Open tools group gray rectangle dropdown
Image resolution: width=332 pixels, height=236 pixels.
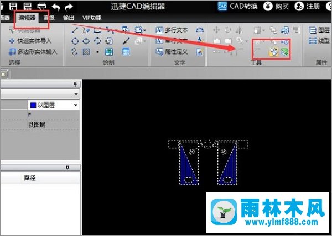[x=264, y=30]
